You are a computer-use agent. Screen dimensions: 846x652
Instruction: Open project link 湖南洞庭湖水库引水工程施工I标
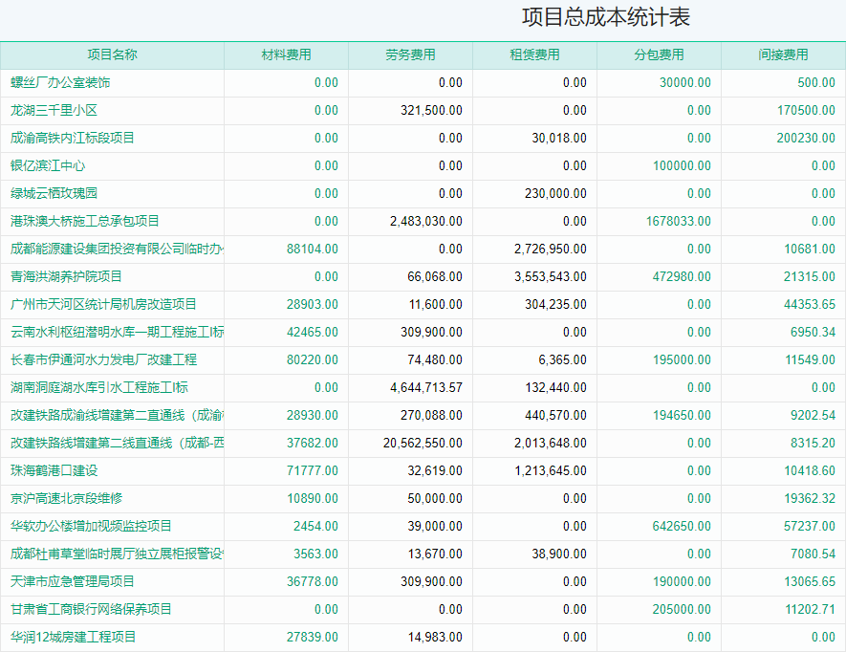pos(99,387)
